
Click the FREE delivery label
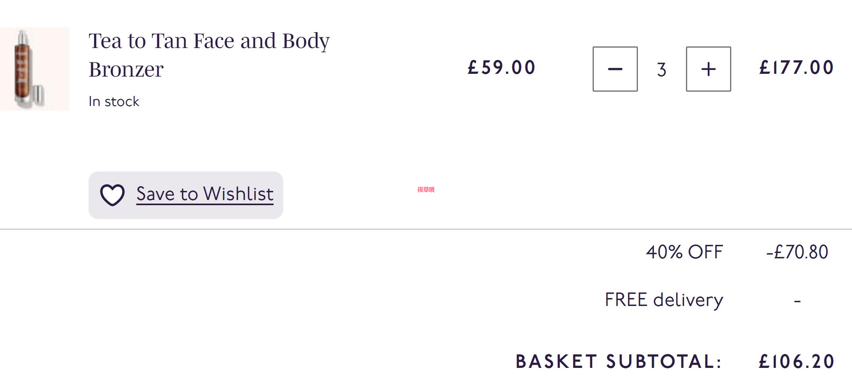[664, 300]
